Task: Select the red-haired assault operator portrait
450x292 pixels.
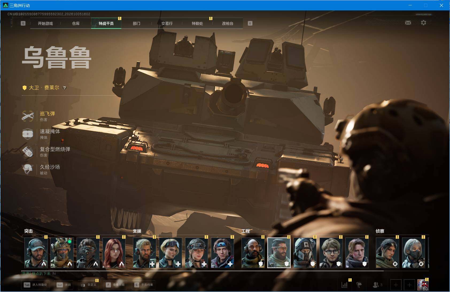Action: [114, 253]
